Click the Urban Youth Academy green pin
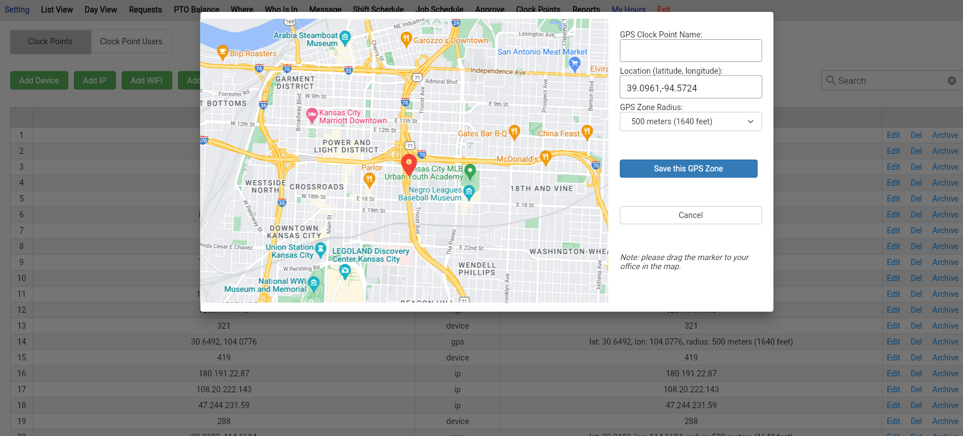This screenshot has height=436, width=963. coord(470,171)
